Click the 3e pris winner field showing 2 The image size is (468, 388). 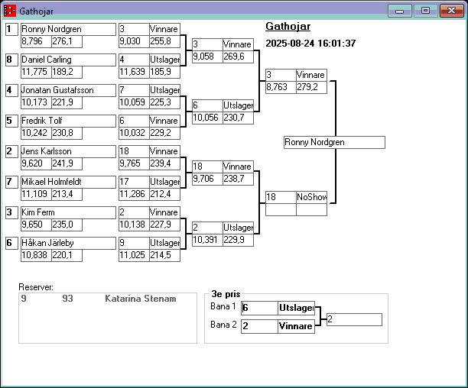(x=354, y=319)
